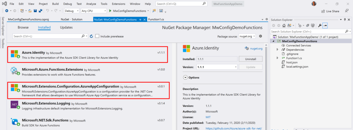Select host.json in Solution Explorer
Image resolution: width=353 pixels, height=130 pixels.
[x=291, y=62]
